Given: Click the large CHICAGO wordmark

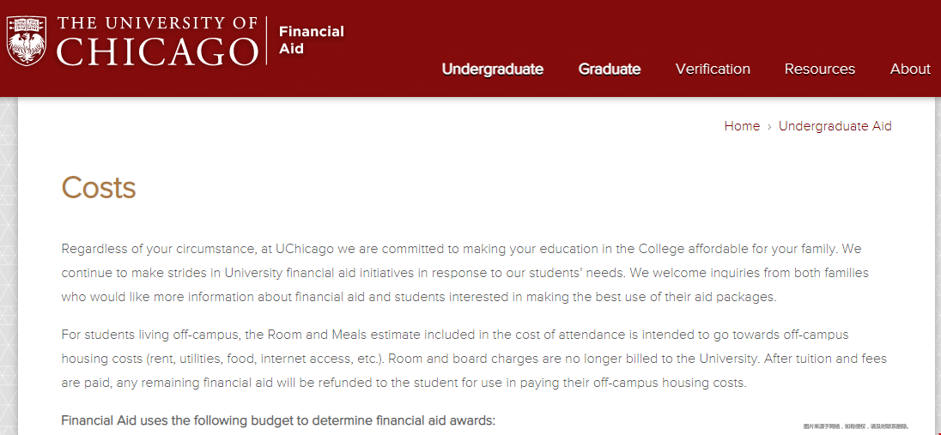Looking at the screenshot, I should [x=157, y=51].
